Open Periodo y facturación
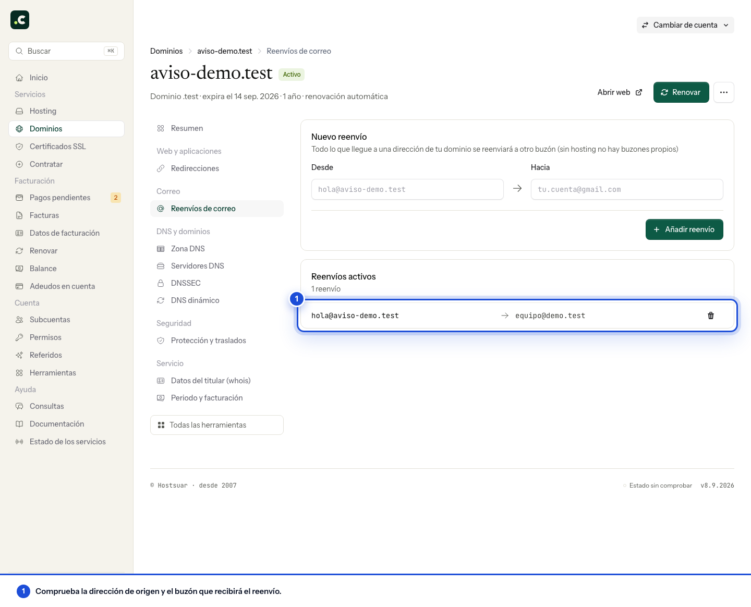This screenshot has height=607, width=751. click(217, 398)
